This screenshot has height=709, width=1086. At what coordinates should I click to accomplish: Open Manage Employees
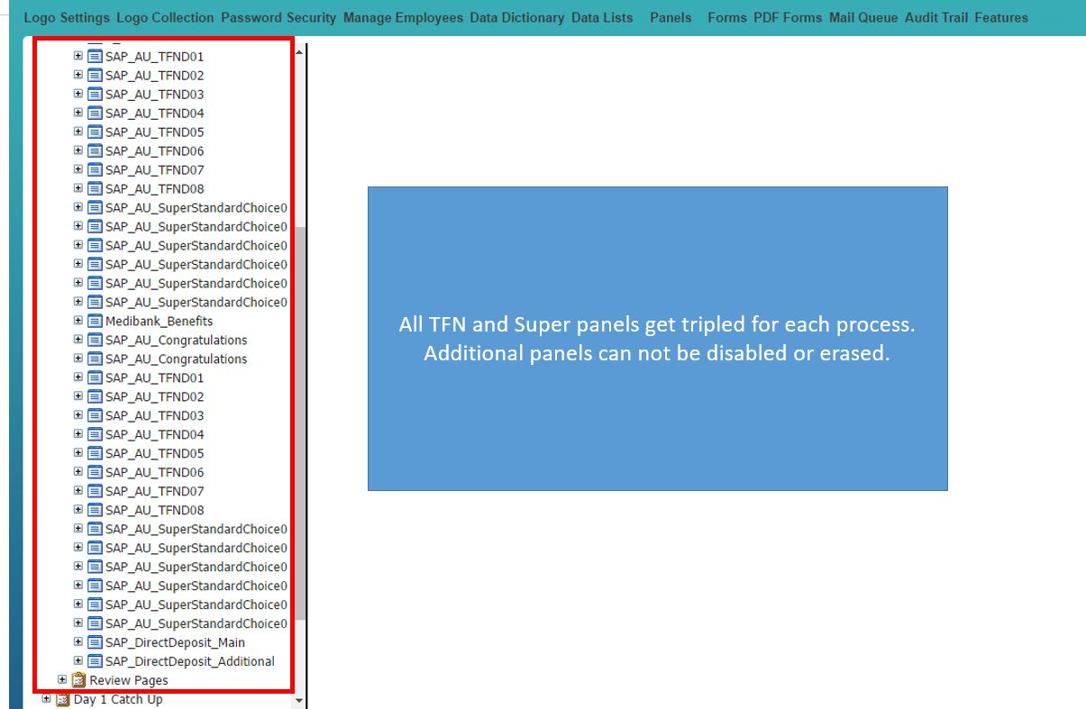403,17
